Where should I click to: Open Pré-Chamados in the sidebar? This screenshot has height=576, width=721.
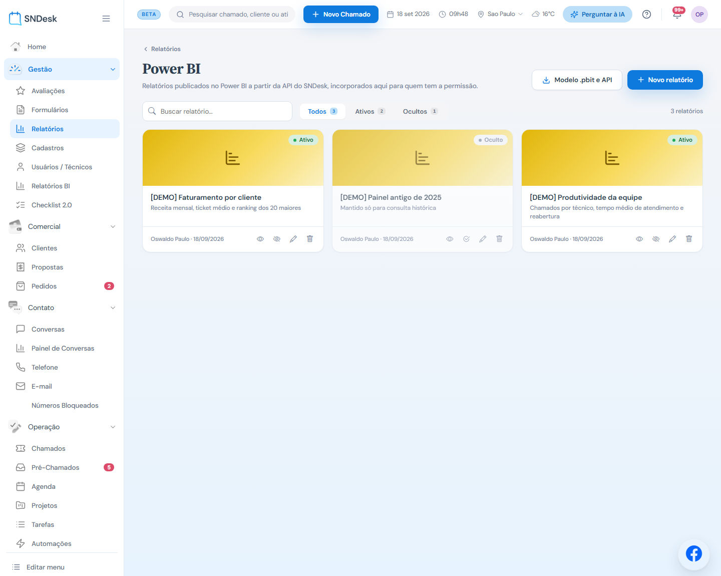pyautogui.click(x=65, y=467)
